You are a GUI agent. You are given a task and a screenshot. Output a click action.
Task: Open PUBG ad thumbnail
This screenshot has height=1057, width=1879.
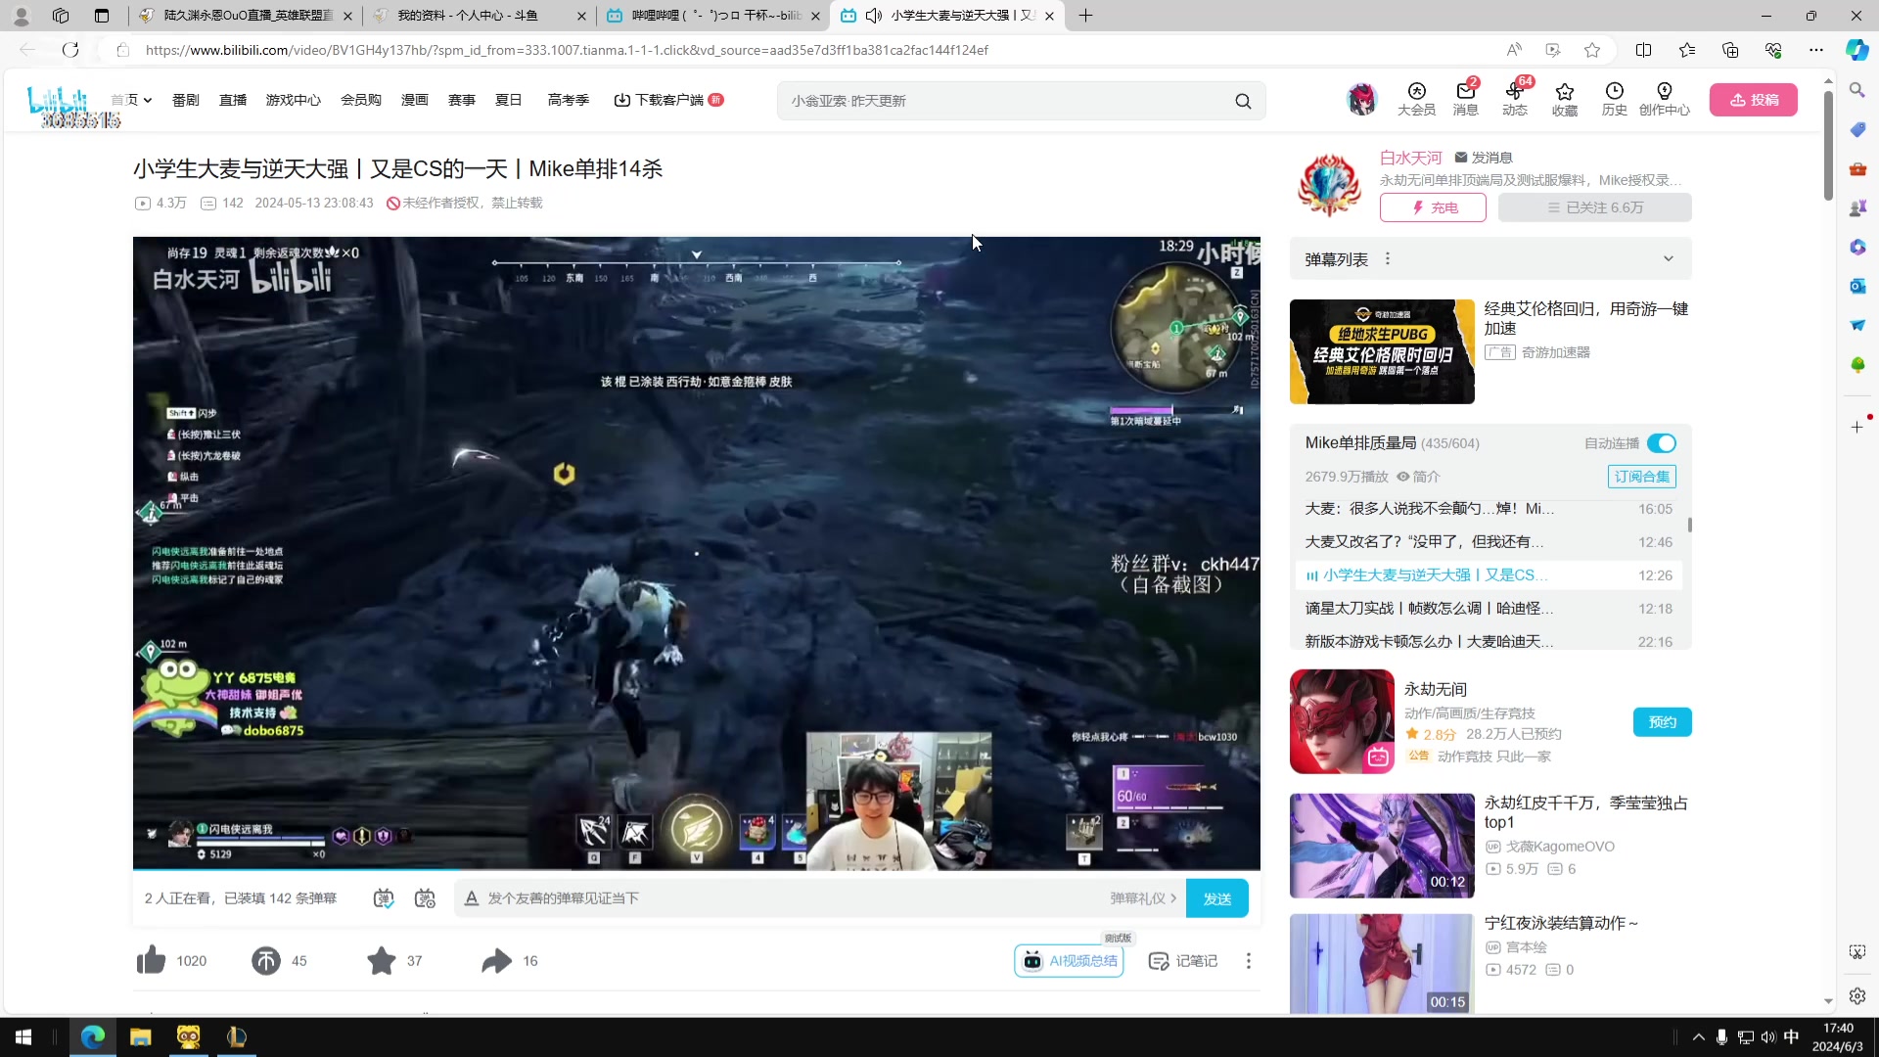(x=1382, y=351)
